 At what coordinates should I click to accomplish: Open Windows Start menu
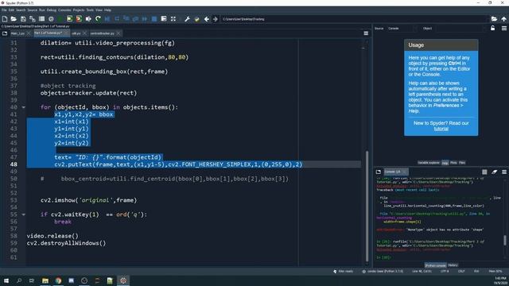[x=6, y=280]
